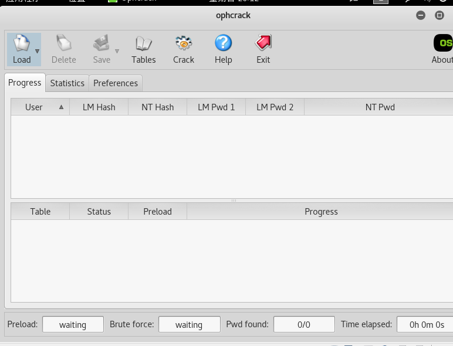Open the About OS logo icon
Viewport: 453px width, 346px height.
pos(443,43)
